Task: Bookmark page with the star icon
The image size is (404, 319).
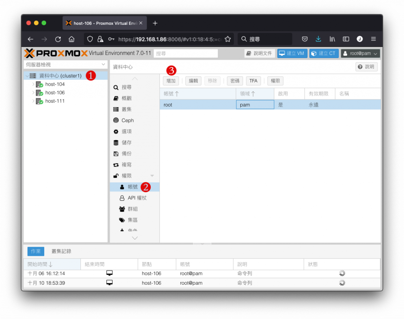Action: coord(228,39)
